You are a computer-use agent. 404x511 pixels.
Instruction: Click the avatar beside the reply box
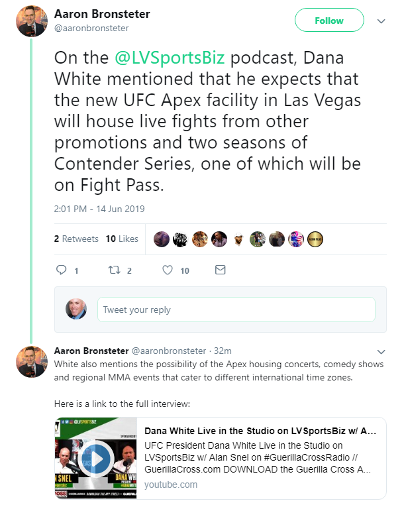coord(76,309)
